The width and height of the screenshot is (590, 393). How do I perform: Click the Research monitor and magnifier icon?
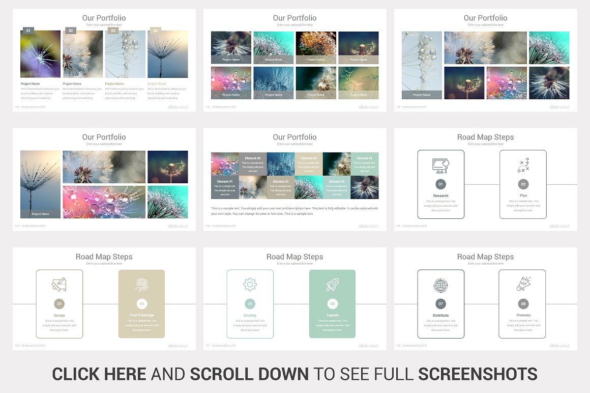[x=440, y=165]
